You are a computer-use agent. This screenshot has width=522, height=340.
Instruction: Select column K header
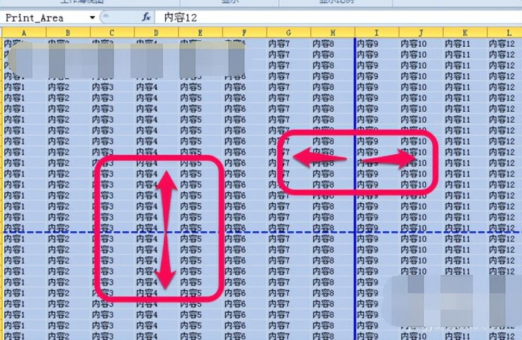tap(465, 33)
